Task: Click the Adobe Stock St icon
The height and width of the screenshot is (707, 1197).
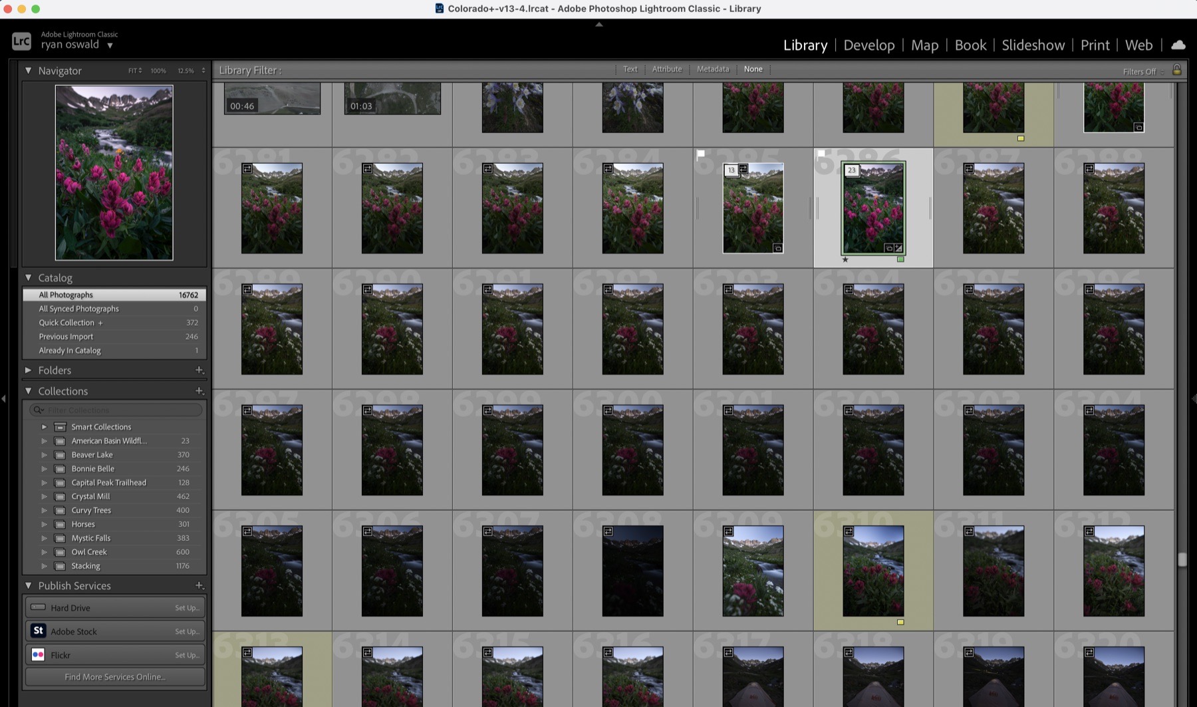Action: (x=38, y=631)
